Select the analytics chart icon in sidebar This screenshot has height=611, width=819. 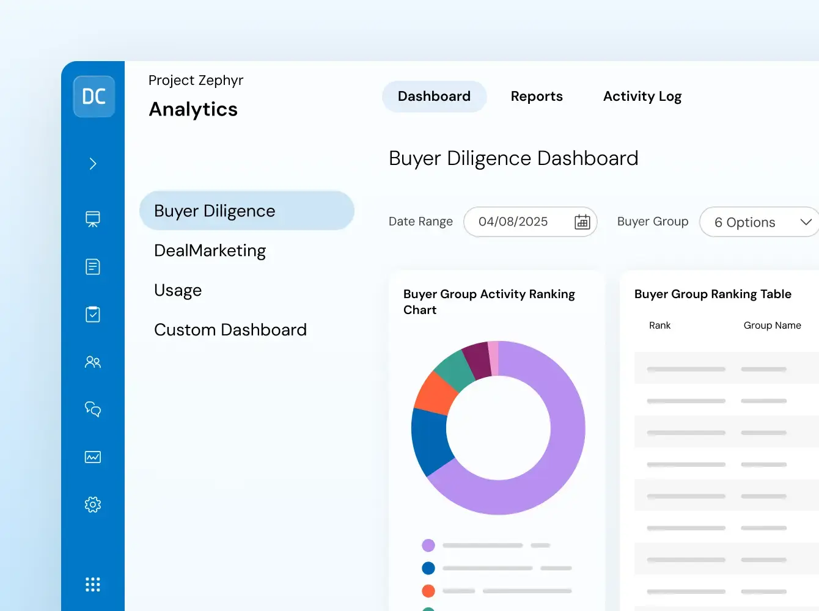[x=93, y=457]
